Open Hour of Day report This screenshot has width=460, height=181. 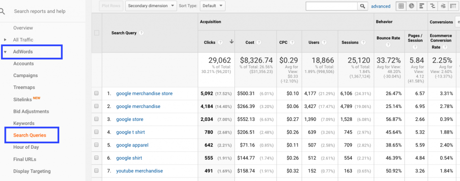pos(26,147)
